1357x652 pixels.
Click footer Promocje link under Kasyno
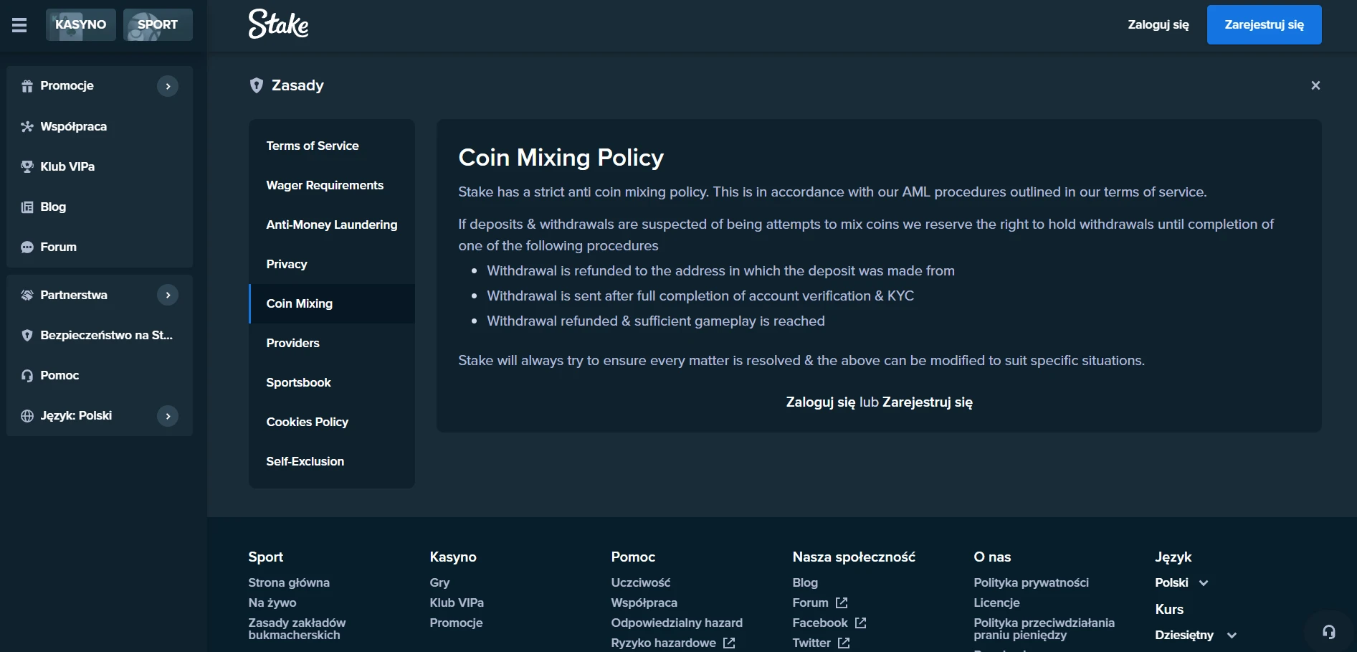456,623
